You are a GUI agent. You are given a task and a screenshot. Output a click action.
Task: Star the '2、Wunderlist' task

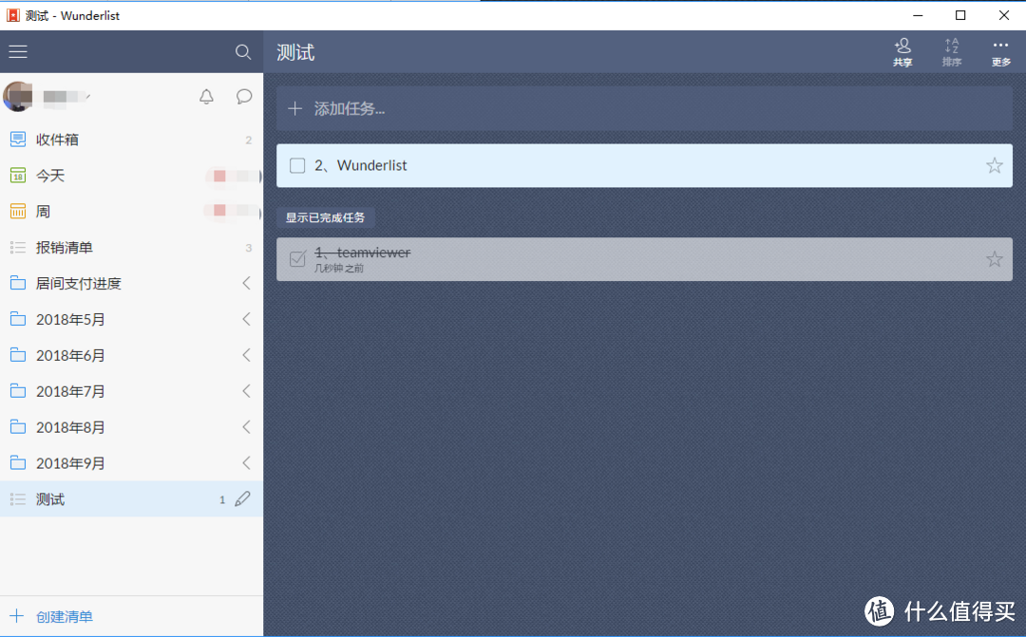coord(994,165)
